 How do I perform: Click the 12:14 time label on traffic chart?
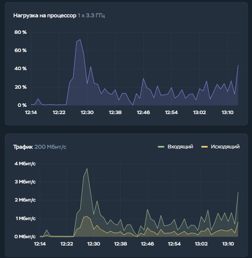(40, 244)
